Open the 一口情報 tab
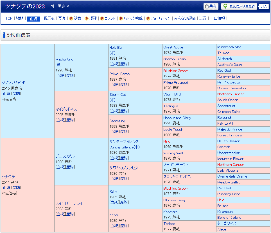Image resolution: width=271 pixels, height=233 pixels. [x=217, y=18]
